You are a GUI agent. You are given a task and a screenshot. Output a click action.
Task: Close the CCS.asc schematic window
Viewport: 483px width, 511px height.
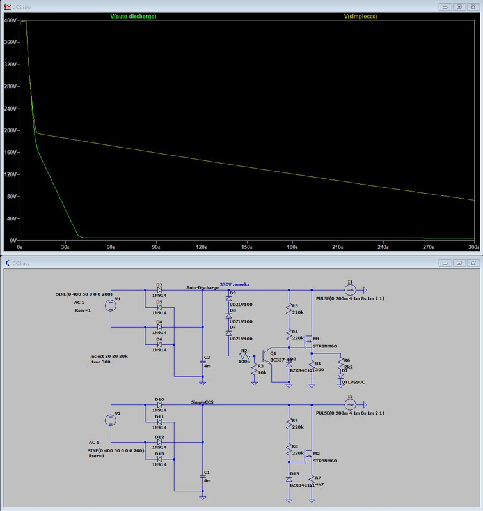[x=473, y=263]
